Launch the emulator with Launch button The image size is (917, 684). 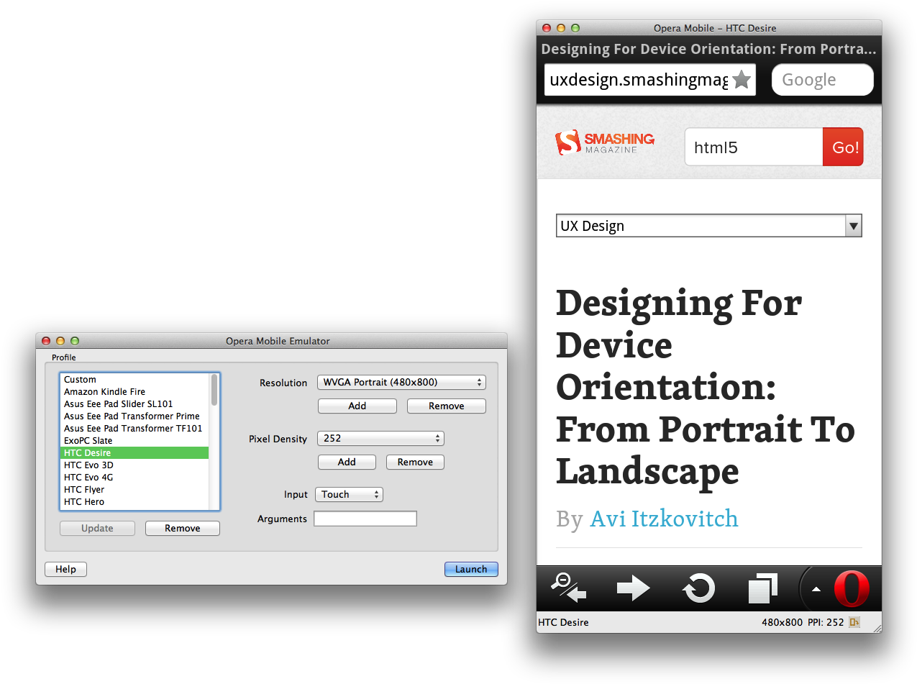coord(471,570)
